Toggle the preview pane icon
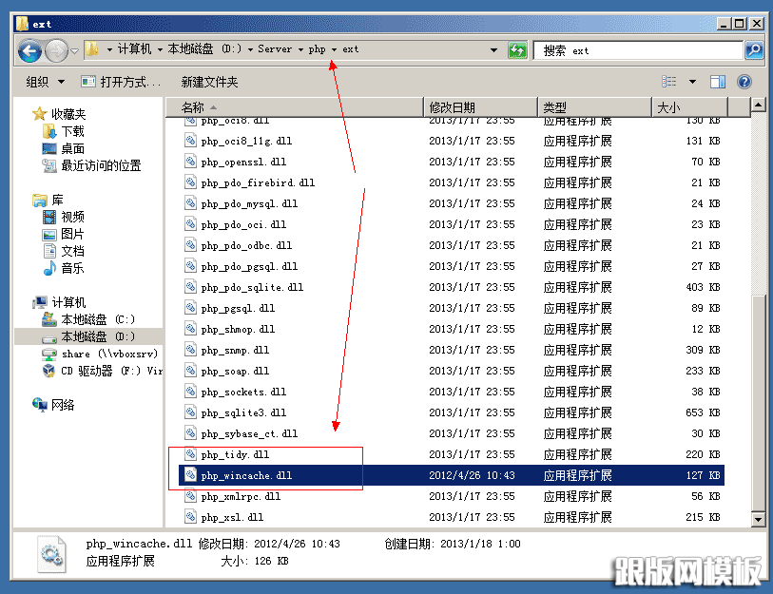773x594 pixels. click(x=718, y=82)
